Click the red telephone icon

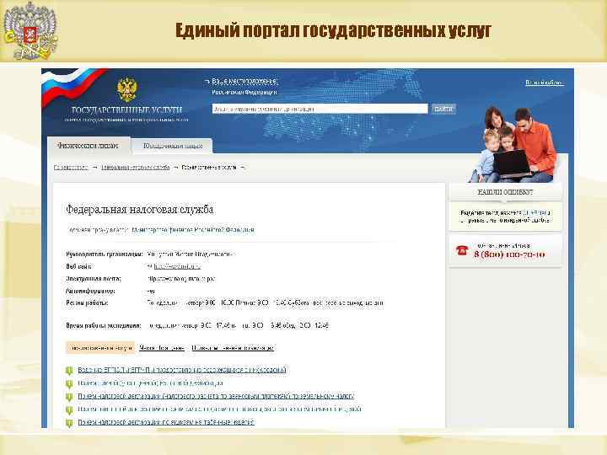pyautogui.click(x=461, y=250)
